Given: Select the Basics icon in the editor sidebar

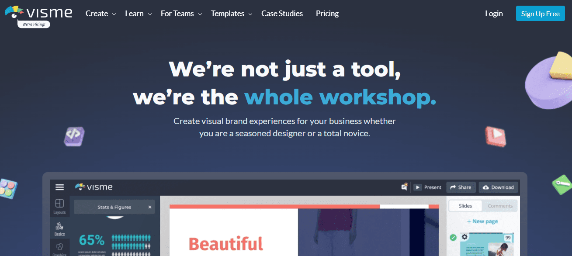Looking at the screenshot, I should point(59,228).
